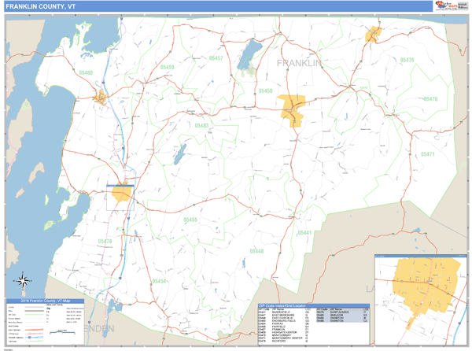This screenshot has height=351, width=472.
Task: Click the ZIP Code Index/Grid Locator header
Action: pos(313,306)
